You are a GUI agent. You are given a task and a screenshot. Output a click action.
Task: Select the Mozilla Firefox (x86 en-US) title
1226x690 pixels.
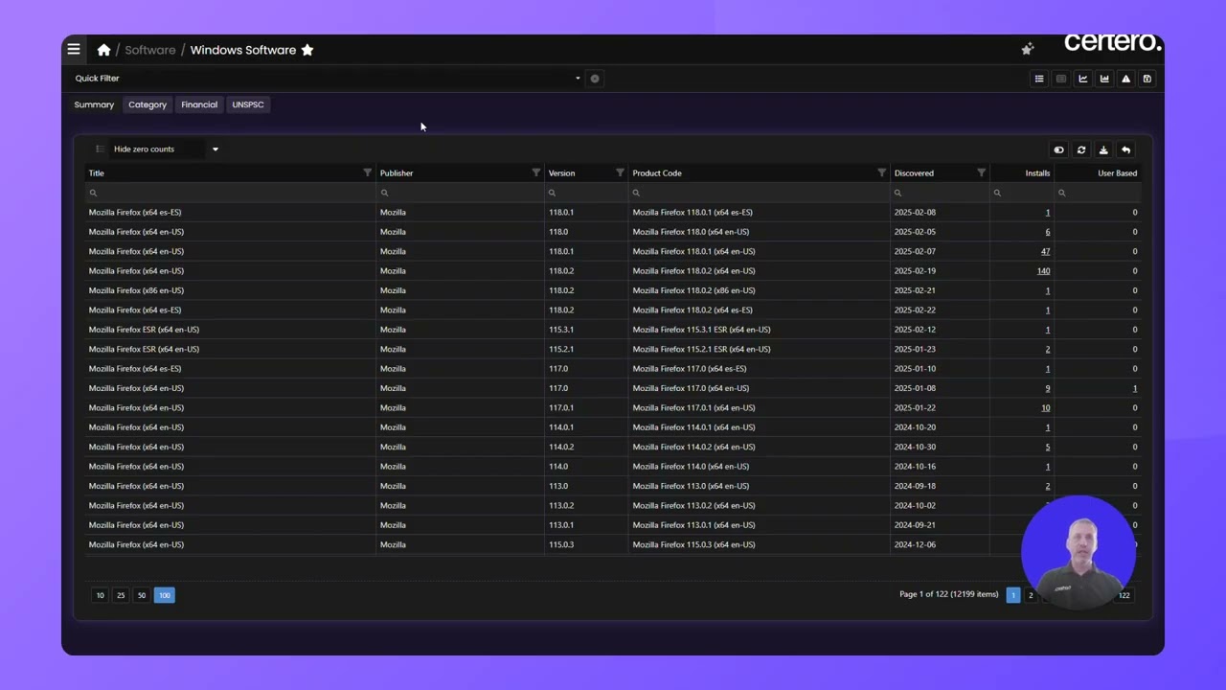point(136,290)
